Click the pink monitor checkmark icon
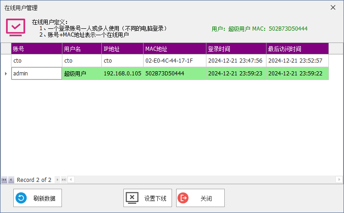This screenshot has height=213, width=344. tap(16, 27)
